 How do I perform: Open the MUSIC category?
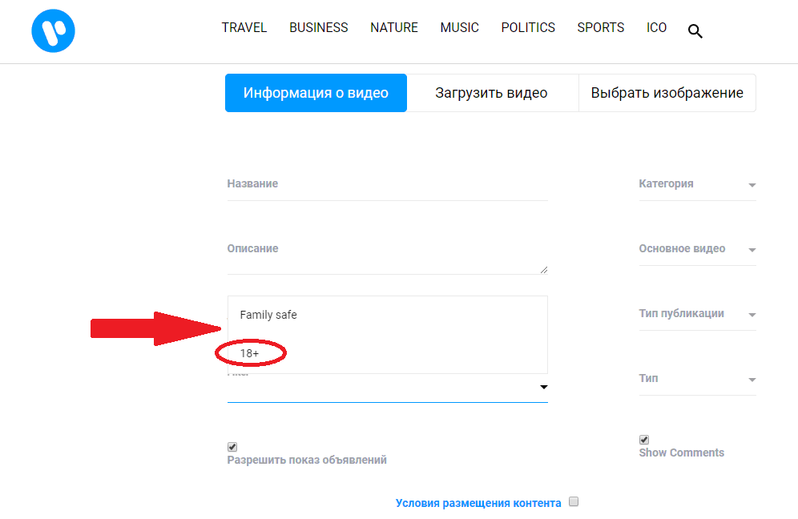click(x=460, y=27)
